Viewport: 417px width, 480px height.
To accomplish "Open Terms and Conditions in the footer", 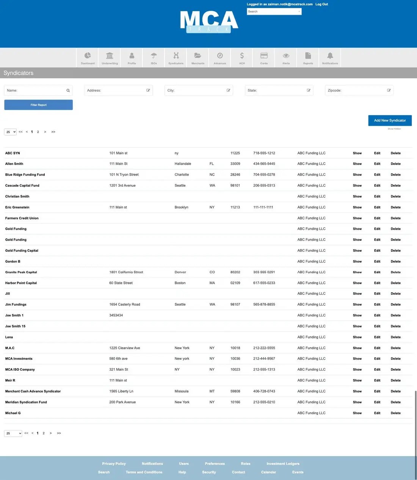I will 144,472.
